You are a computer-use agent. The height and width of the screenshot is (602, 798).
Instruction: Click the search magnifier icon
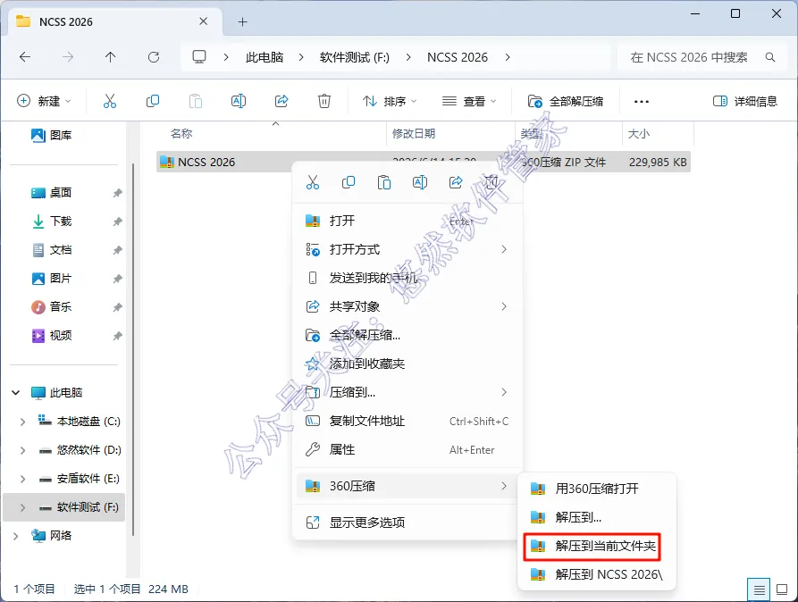click(x=770, y=57)
